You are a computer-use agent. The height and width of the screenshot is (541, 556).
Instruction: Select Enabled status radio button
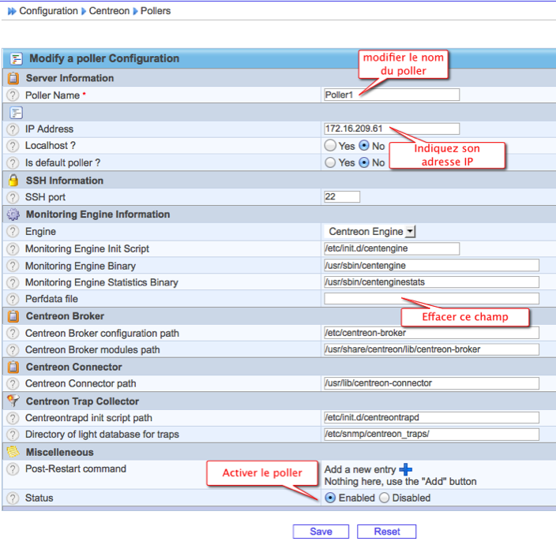pyautogui.click(x=330, y=498)
